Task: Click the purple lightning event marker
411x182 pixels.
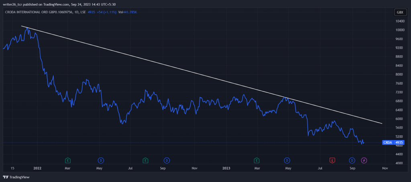Action: click(x=364, y=160)
